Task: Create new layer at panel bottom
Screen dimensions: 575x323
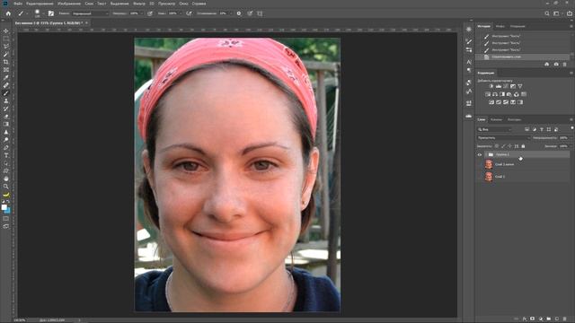Action: tap(557, 319)
